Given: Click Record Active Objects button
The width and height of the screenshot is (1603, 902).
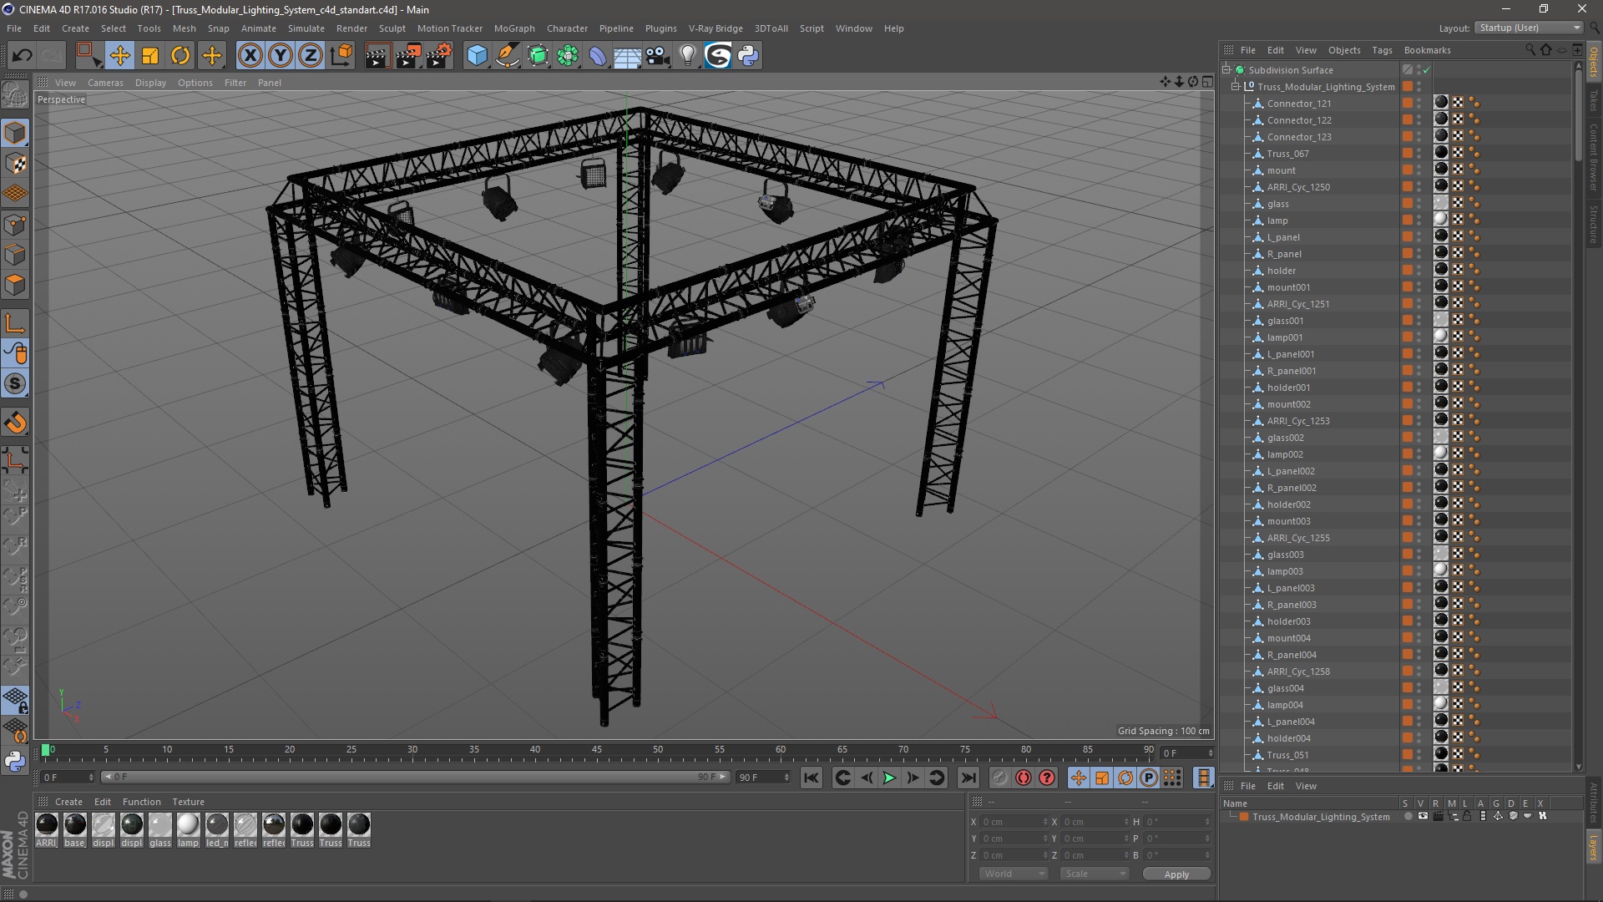Looking at the screenshot, I should pyautogui.click(x=999, y=778).
